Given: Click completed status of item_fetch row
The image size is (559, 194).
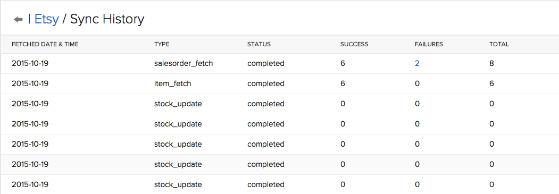Looking at the screenshot, I should click(x=266, y=84).
